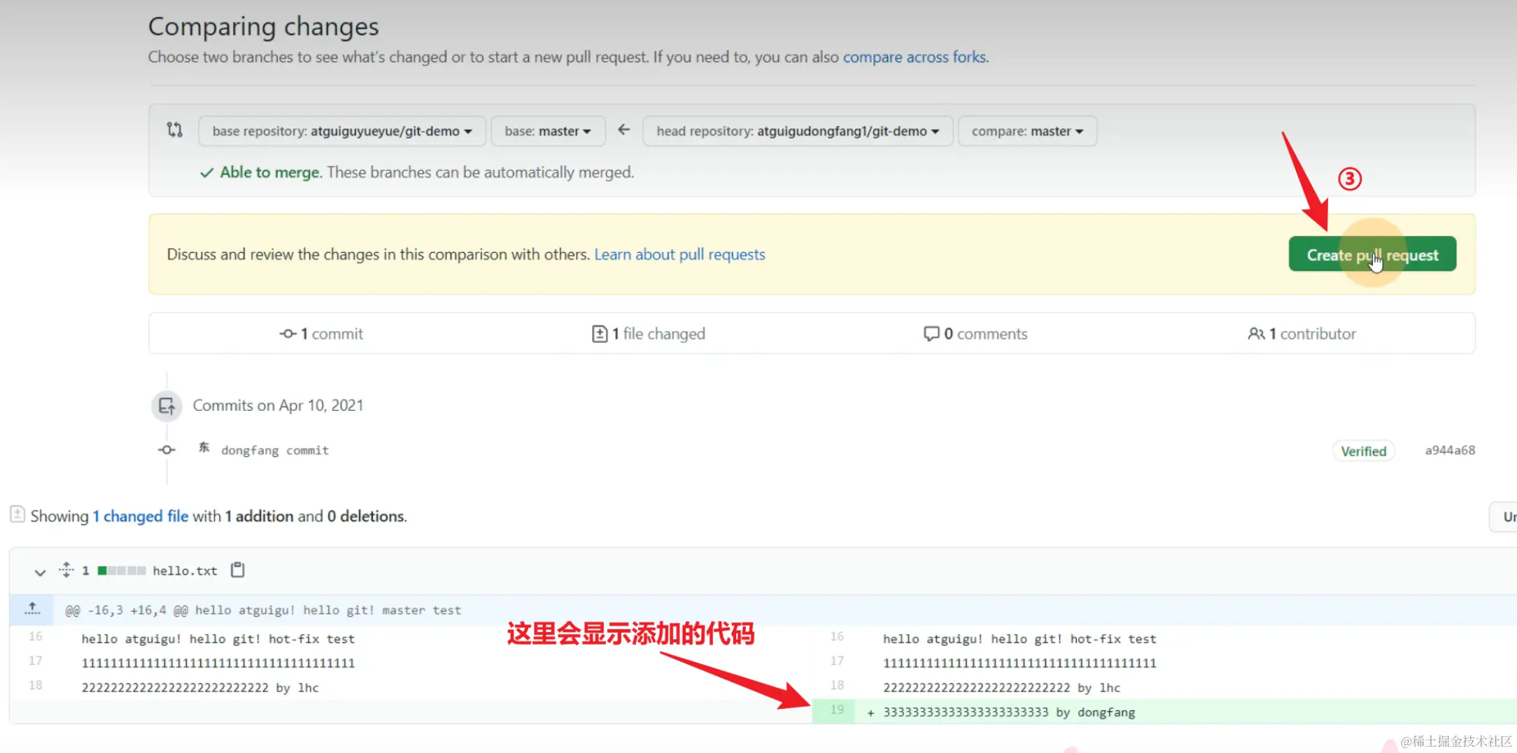The image size is (1517, 753).
Task: Click the right-side line of 1s
Action: [1019, 663]
